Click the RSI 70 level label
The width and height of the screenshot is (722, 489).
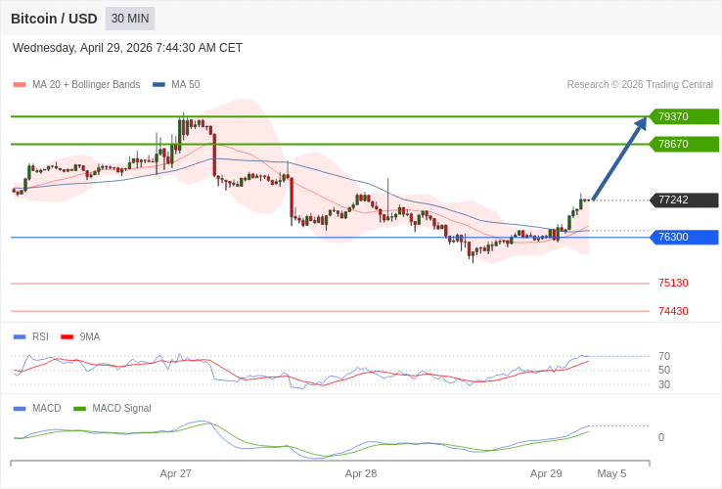[x=664, y=356]
